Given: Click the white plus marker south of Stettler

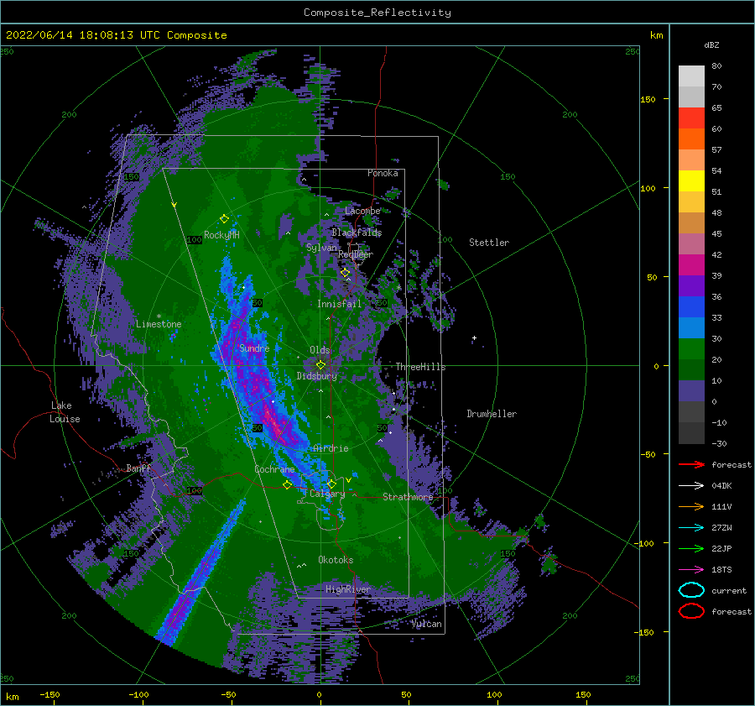Looking at the screenshot, I should 474,337.
